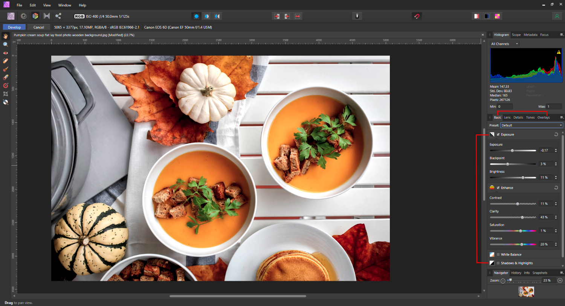Select the Blemish Removal (bandage) tool
The height and width of the screenshot is (306, 565).
pyautogui.click(x=6, y=61)
